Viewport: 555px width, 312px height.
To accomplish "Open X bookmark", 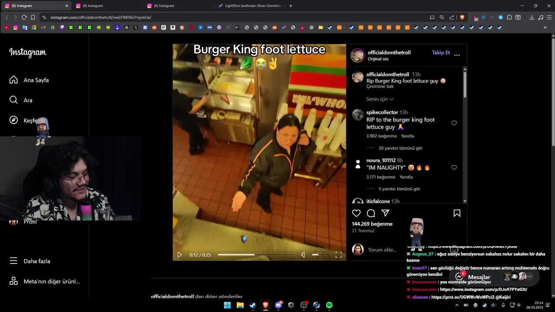I will [136, 27].
